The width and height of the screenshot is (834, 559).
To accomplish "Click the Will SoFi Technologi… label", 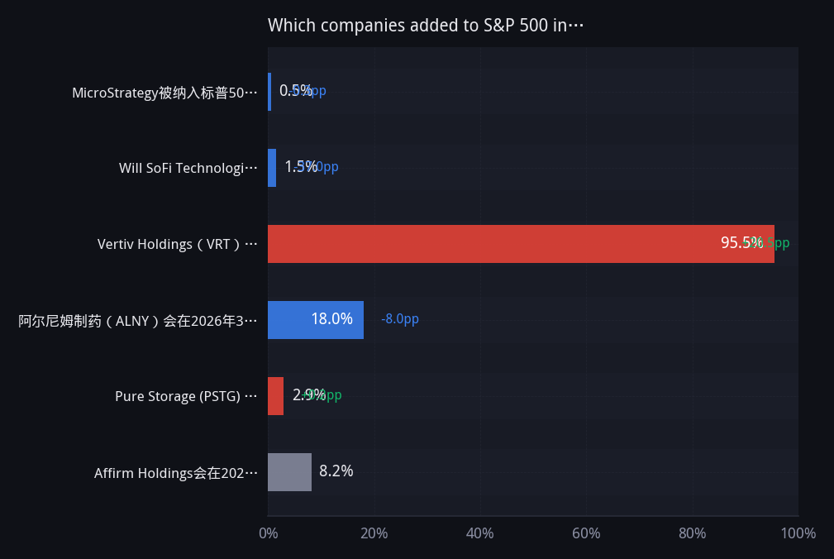I will 188,168.
